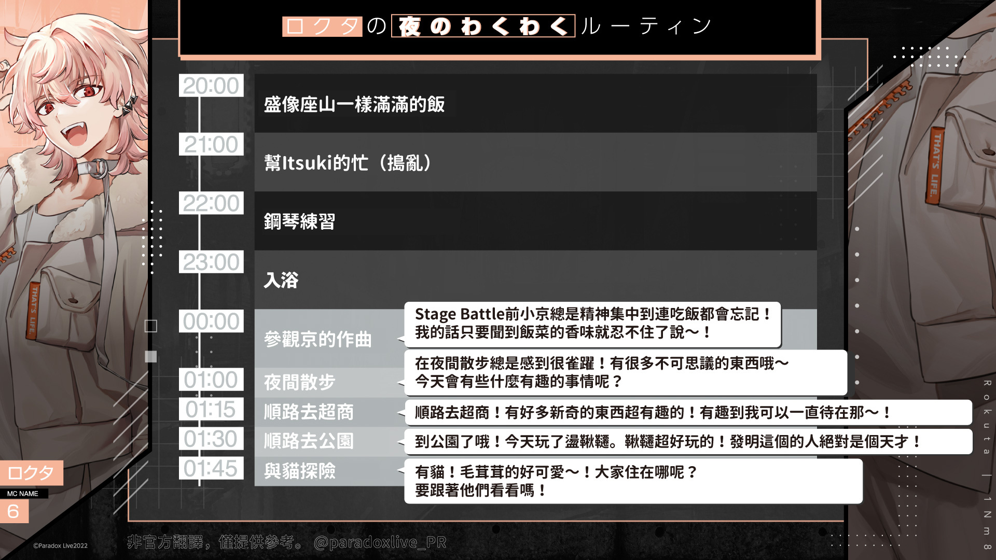Click the number 6 badge
Image resolution: width=996 pixels, height=560 pixels.
click(14, 512)
